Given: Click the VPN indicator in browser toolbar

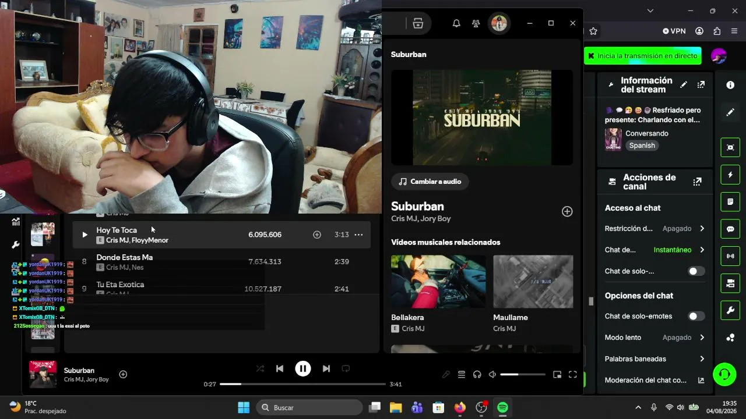Looking at the screenshot, I should [x=674, y=31].
